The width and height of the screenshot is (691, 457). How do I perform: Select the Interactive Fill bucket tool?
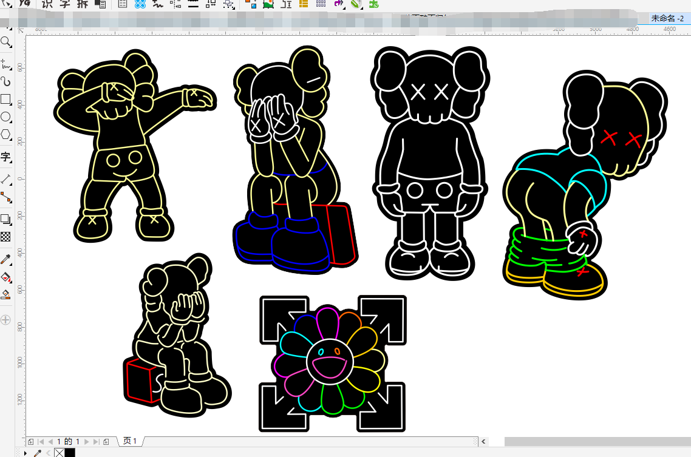[5, 277]
